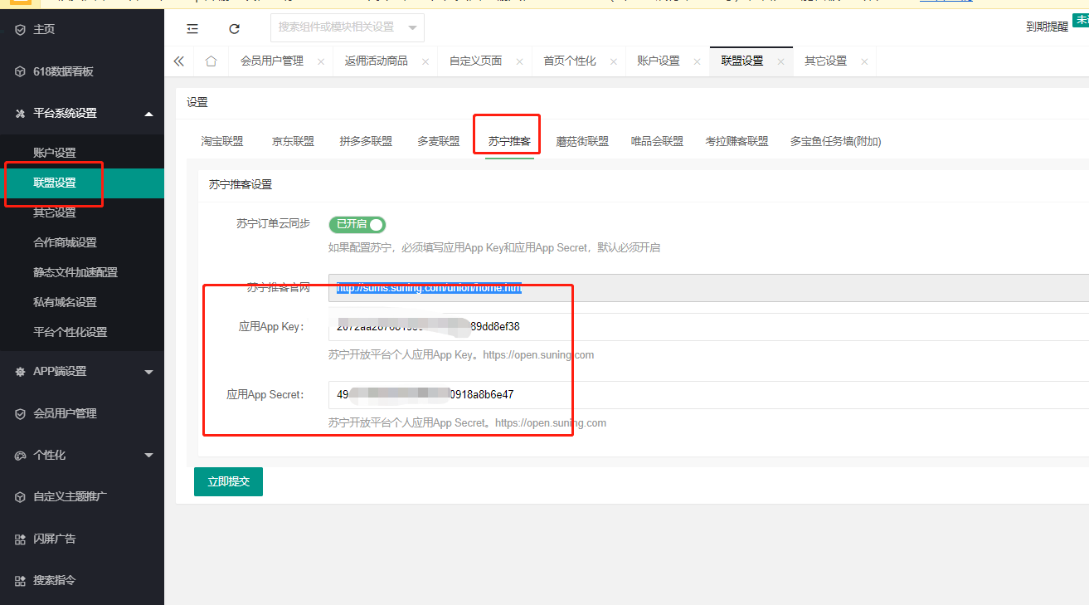1089x605 pixels.
Task: Click the APP端设置 gear icon
Action: (x=21, y=372)
